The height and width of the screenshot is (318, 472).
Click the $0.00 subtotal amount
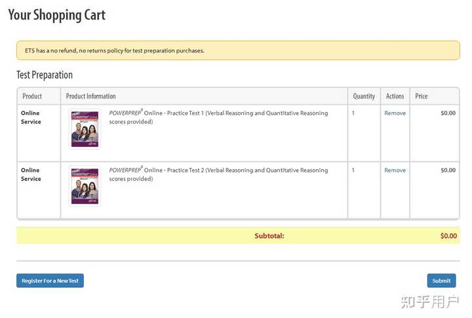click(x=448, y=235)
